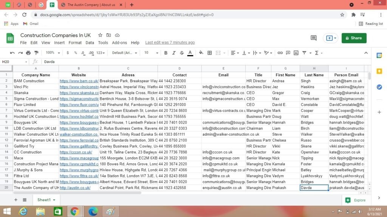This screenshot has height=217, width=387.
Task: Insert a comment from toolbar
Action: (288, 53)
